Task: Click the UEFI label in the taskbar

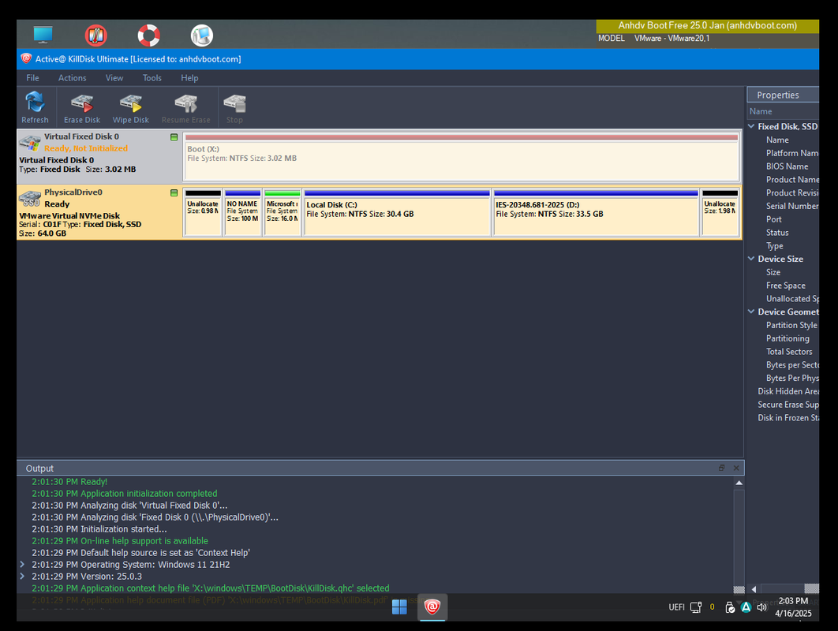Action: 676,607
